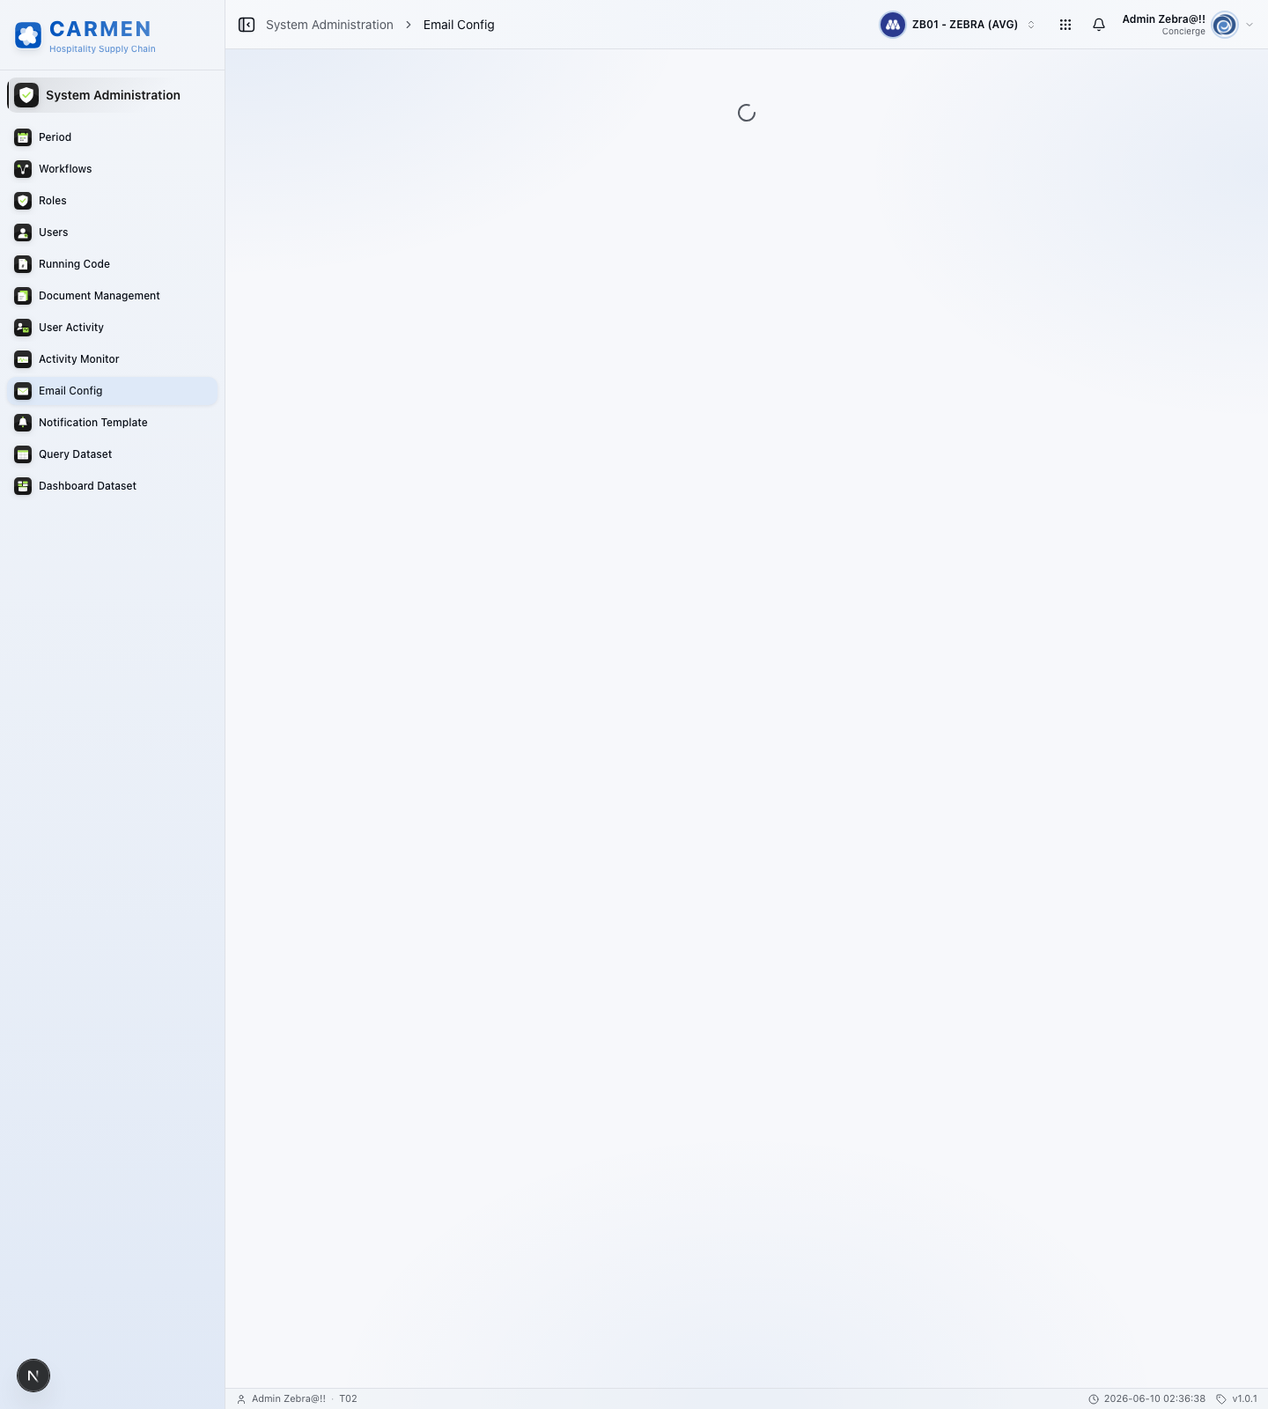Select the Email Config menu item
Viewport: 1268px width, 1409px height.
pyautogui.click(x=112, y=391)
